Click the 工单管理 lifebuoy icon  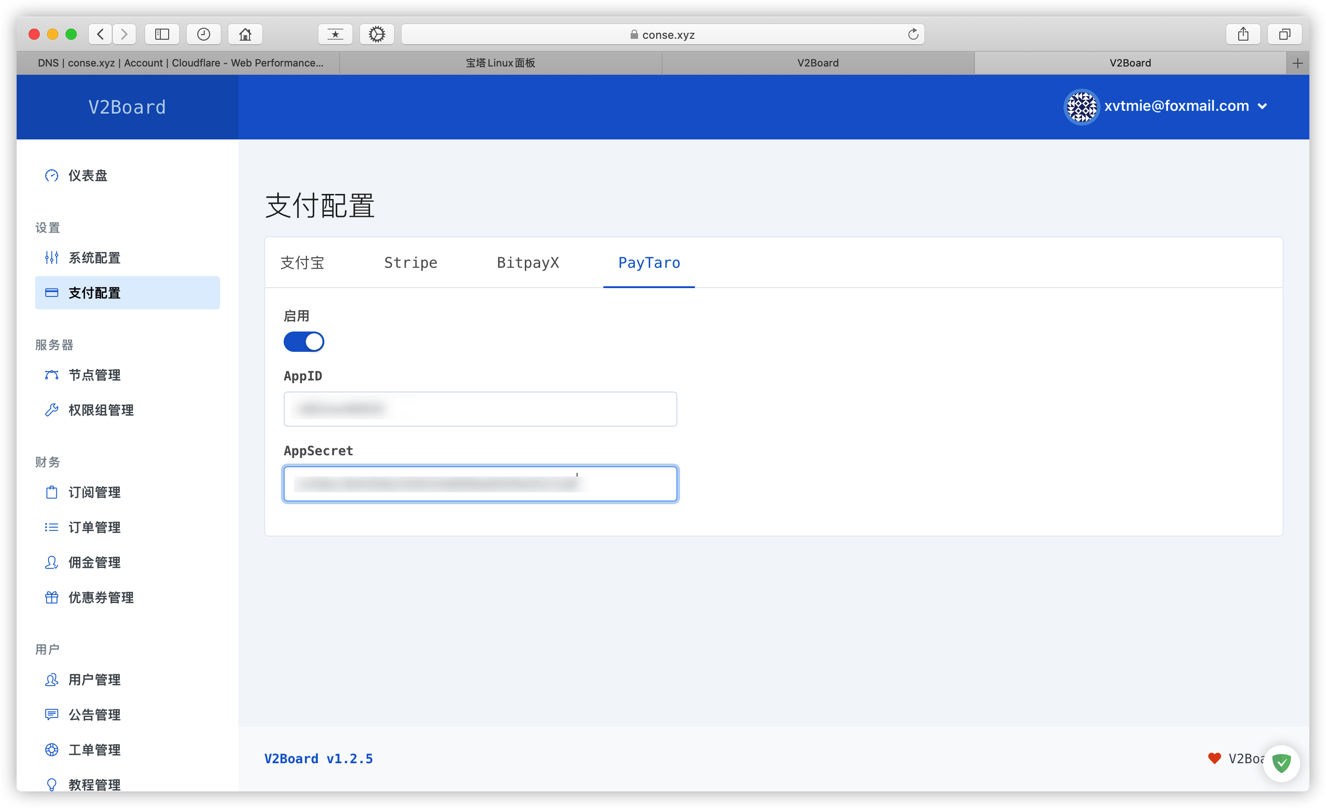(x=52, y=749)
